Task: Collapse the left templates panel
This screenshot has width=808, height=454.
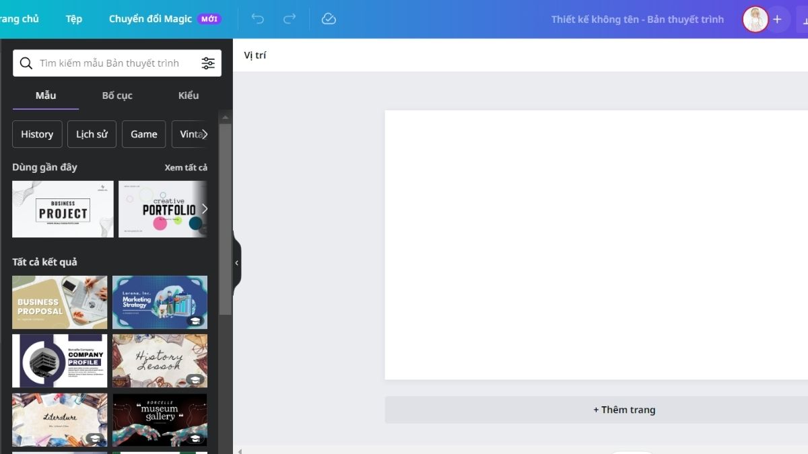Action: point(236,262)
